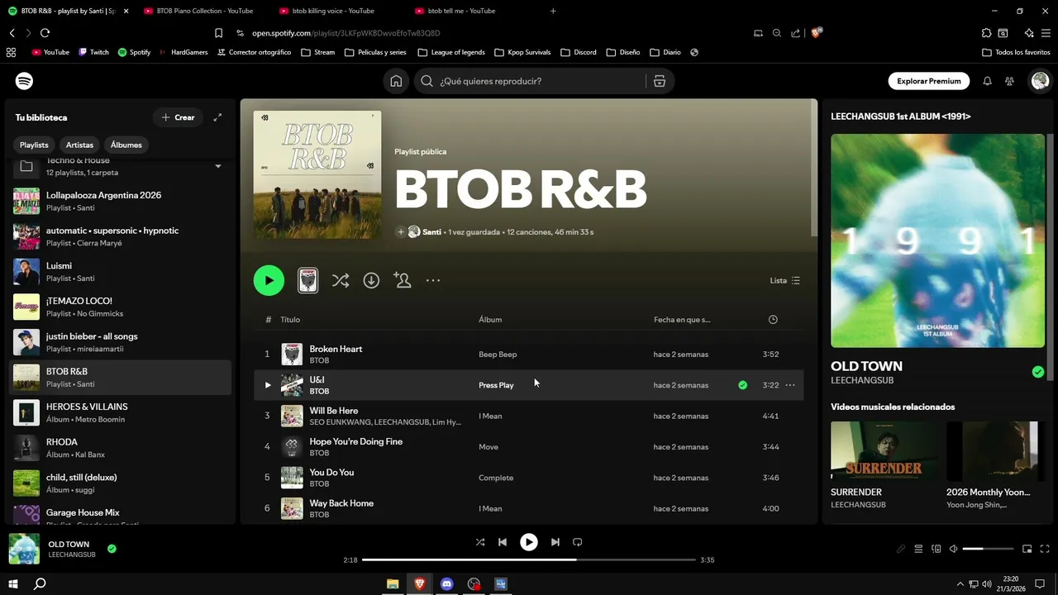This screenshot has width=1058, height=595.
Task: Mute the volume speaker icon
Action: 953,549
